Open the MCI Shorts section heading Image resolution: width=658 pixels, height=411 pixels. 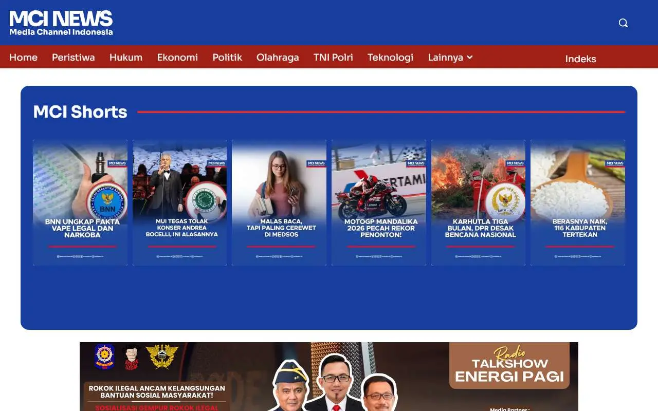coord(80,111)
